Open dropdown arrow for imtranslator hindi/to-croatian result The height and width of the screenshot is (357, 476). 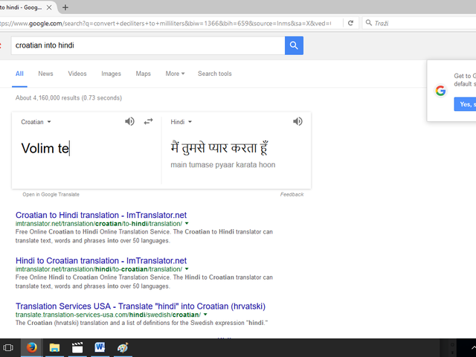[x=187, y=269]
